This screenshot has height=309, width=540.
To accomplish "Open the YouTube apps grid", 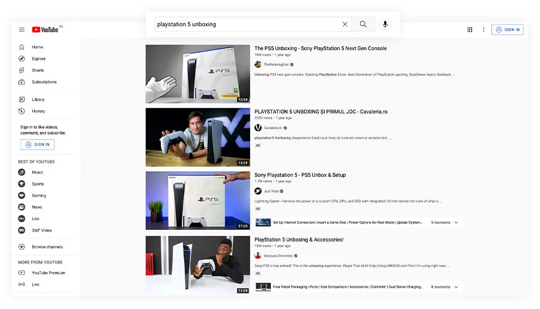I will [x=470, y=29].
